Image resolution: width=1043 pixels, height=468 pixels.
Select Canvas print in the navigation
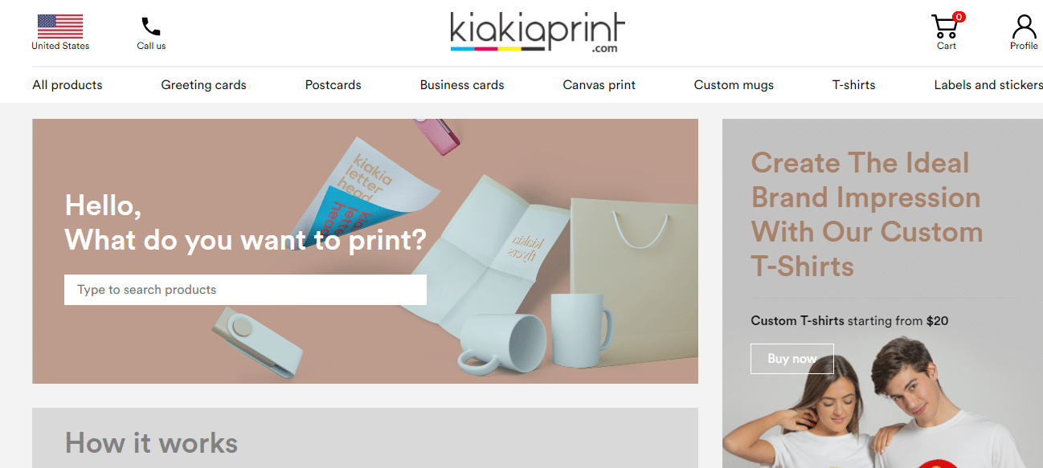click(x=599, y=84)
